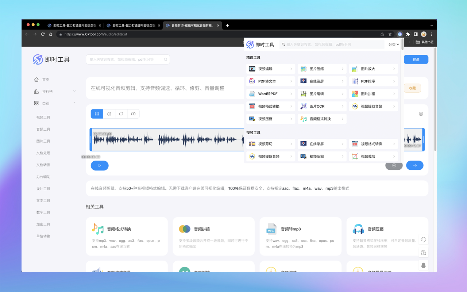This screenshot has height=292, width=467.
Task: Open the 分类 dropdown in the popup
Action: click(394, 45)
